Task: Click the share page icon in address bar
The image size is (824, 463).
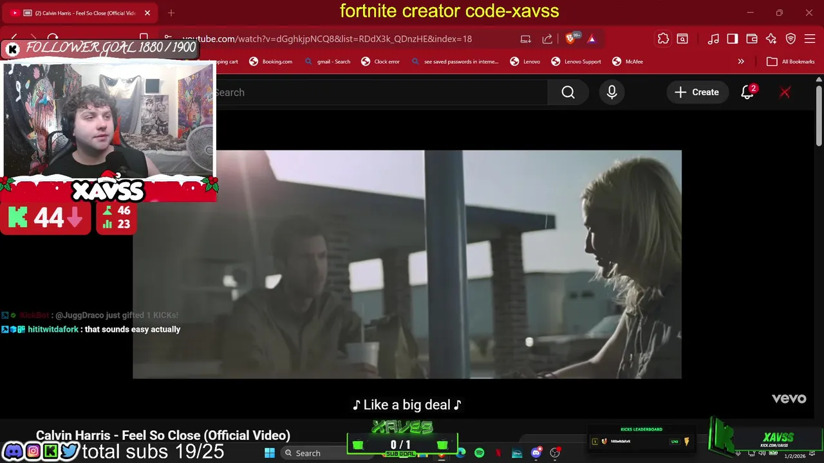Action: tap(547, 39)
